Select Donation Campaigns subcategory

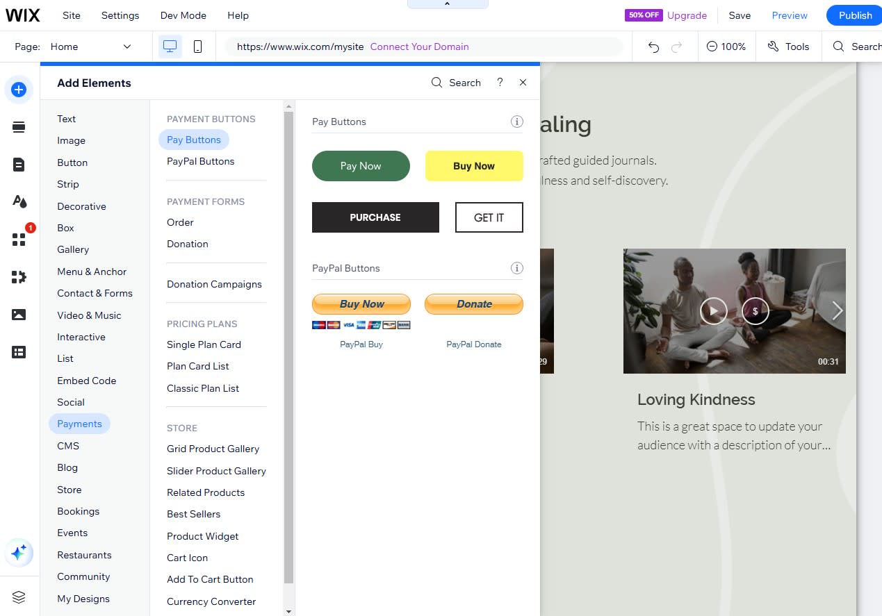click(x=214, y=284)
